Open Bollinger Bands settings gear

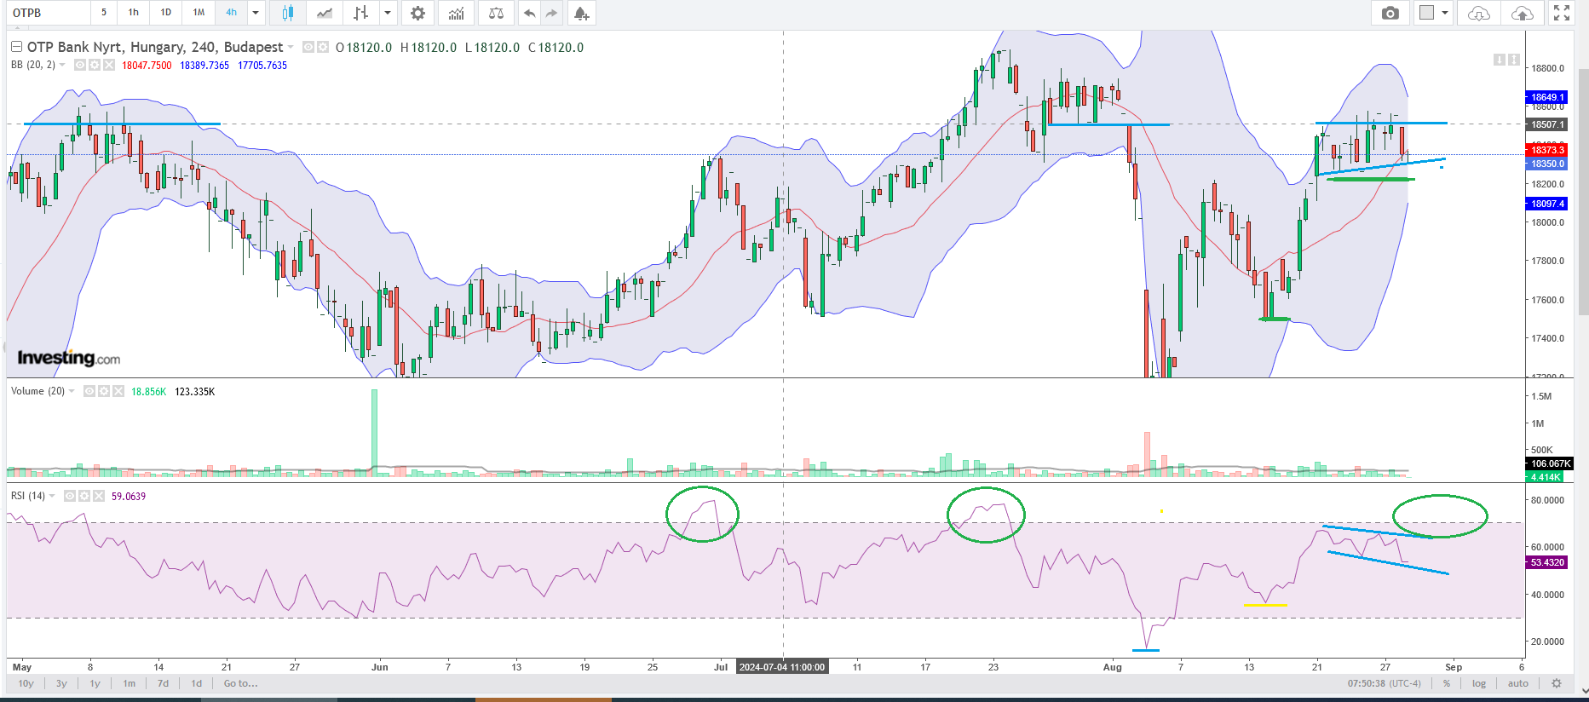tap(95, 65)
